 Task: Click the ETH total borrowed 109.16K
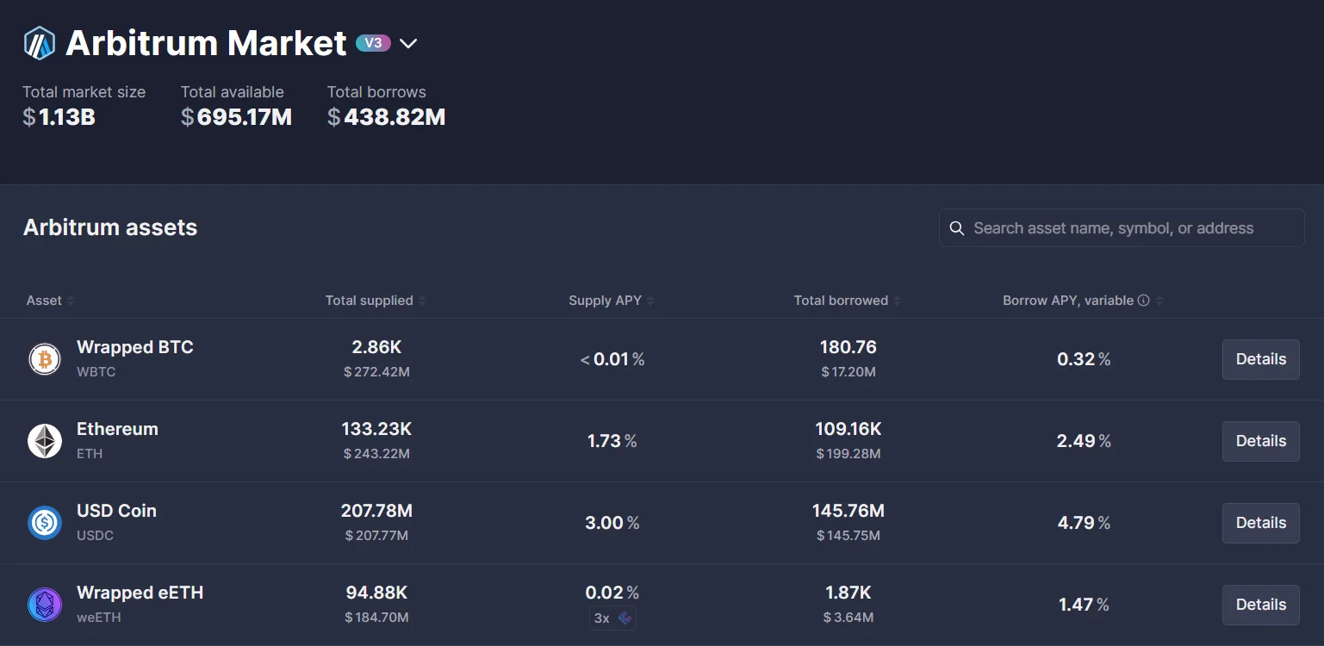pyautogui.click(x=848, y=429)
